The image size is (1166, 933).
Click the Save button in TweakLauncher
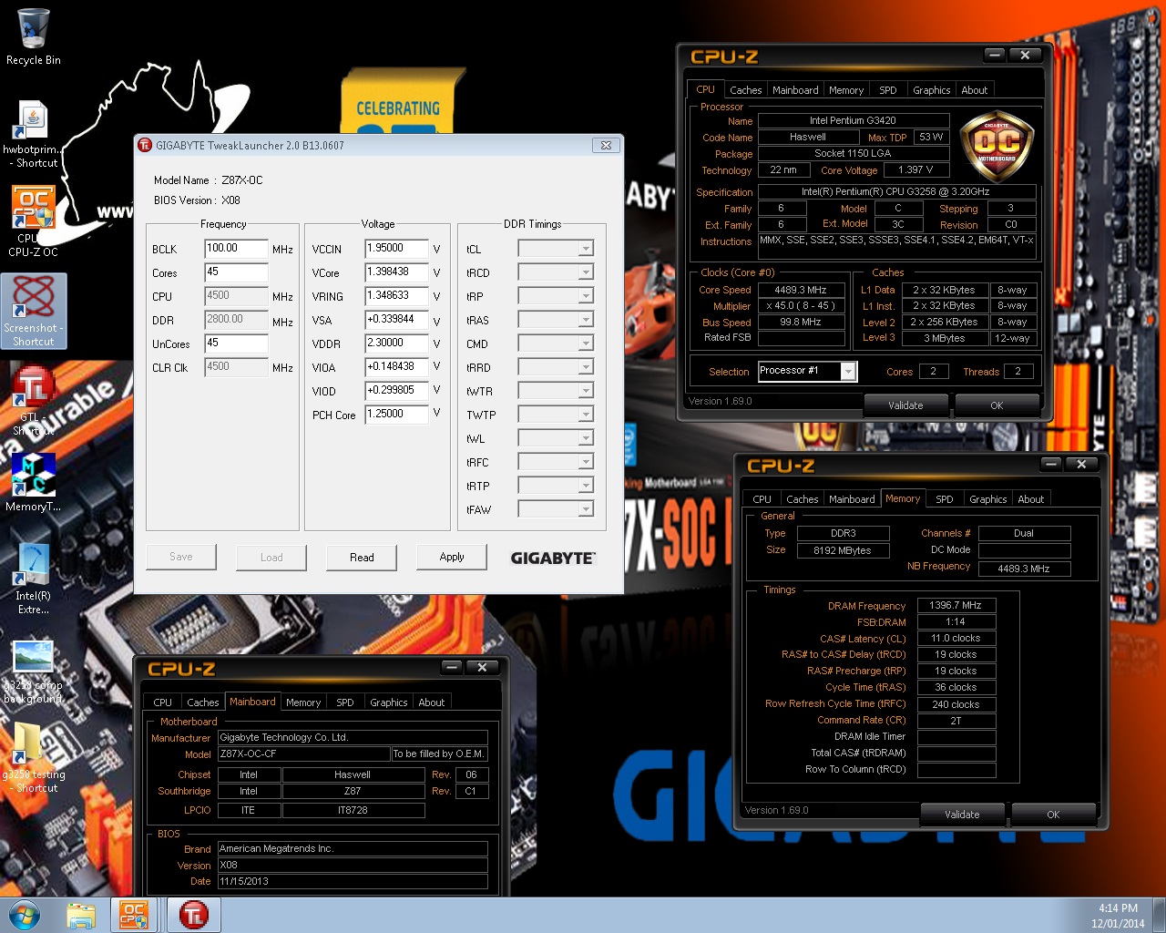[x=181, y=557]
